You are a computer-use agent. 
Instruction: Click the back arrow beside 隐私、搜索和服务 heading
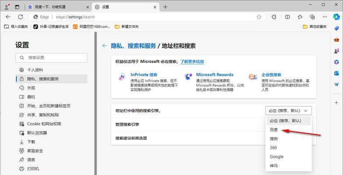pyautogui.click(x=105, y=45)
